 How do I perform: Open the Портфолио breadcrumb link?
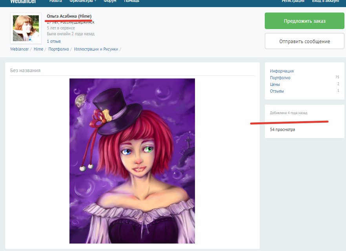tap(59, 49)
